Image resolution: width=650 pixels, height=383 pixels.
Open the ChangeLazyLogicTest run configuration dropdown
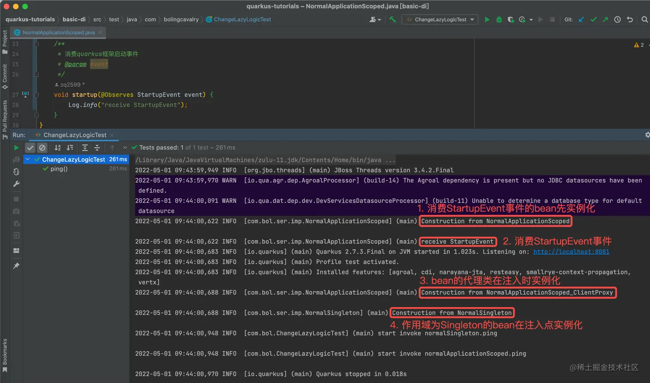(440, 19)
